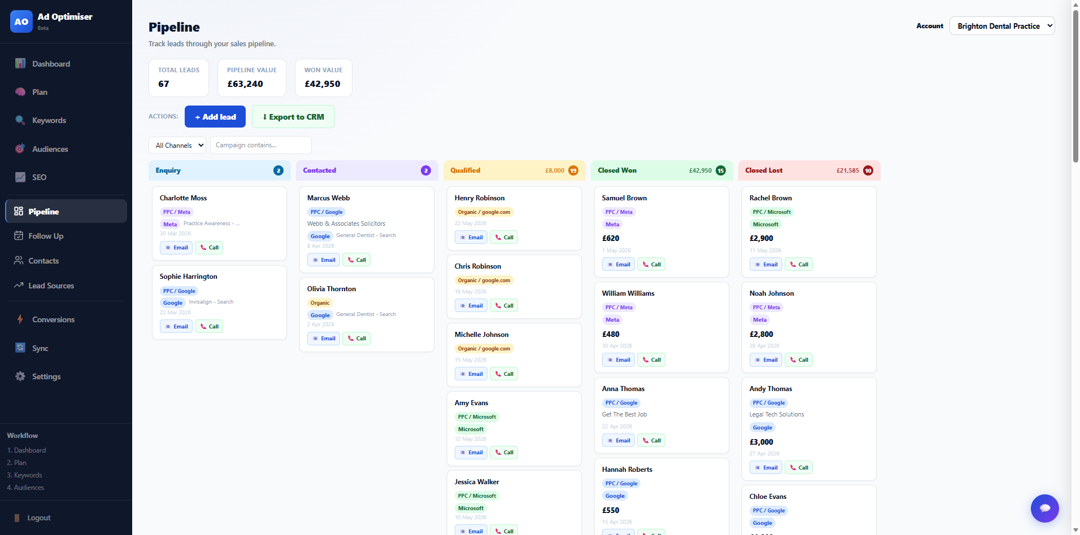Click the Add lead button

pos(215,117)
